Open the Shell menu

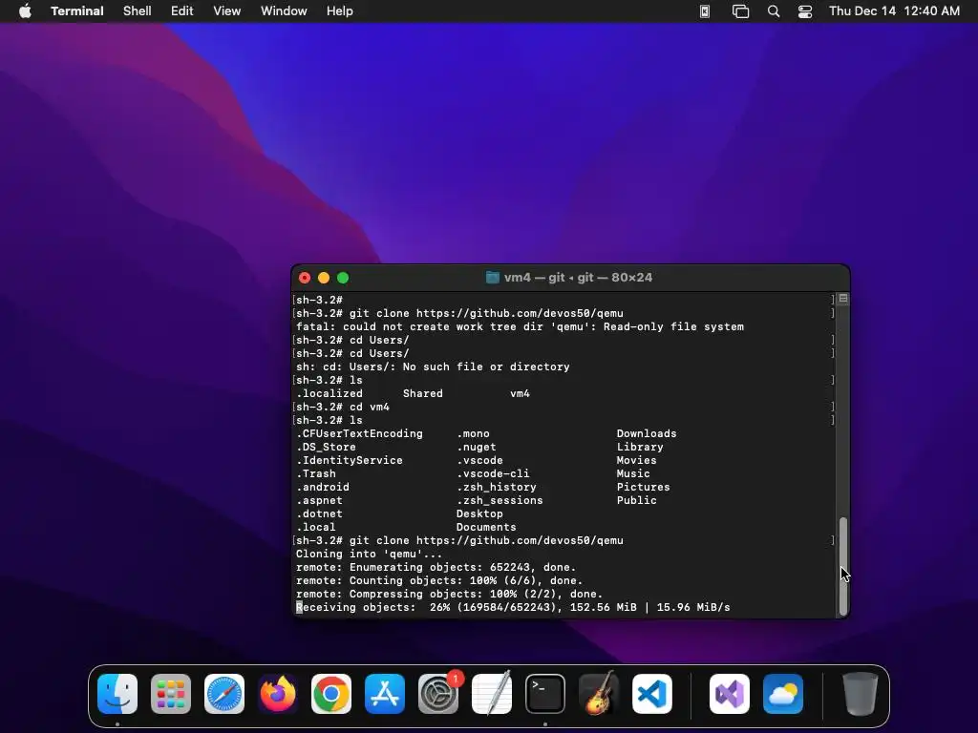point(138,10)
